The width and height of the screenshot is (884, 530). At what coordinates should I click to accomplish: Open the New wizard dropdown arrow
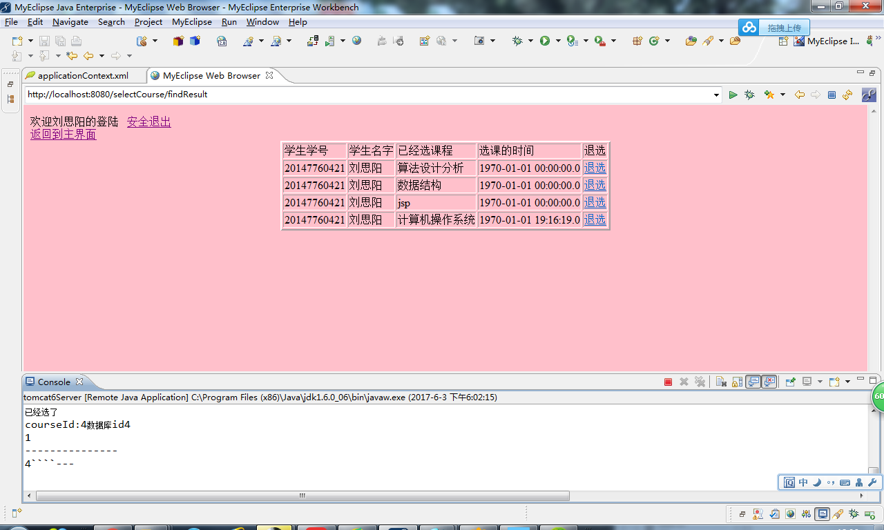tap(30, 41)
